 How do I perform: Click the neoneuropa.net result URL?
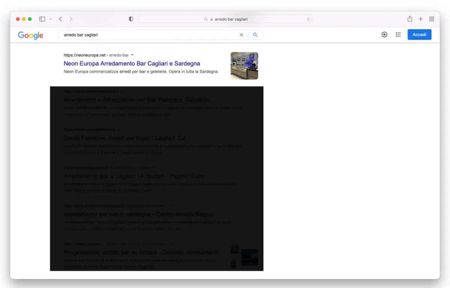96,55
